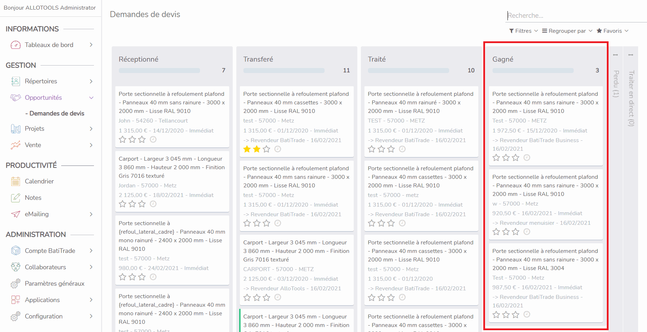647x332 pixels.
Task: Click the Notes pencil icon
Action: 16,198
